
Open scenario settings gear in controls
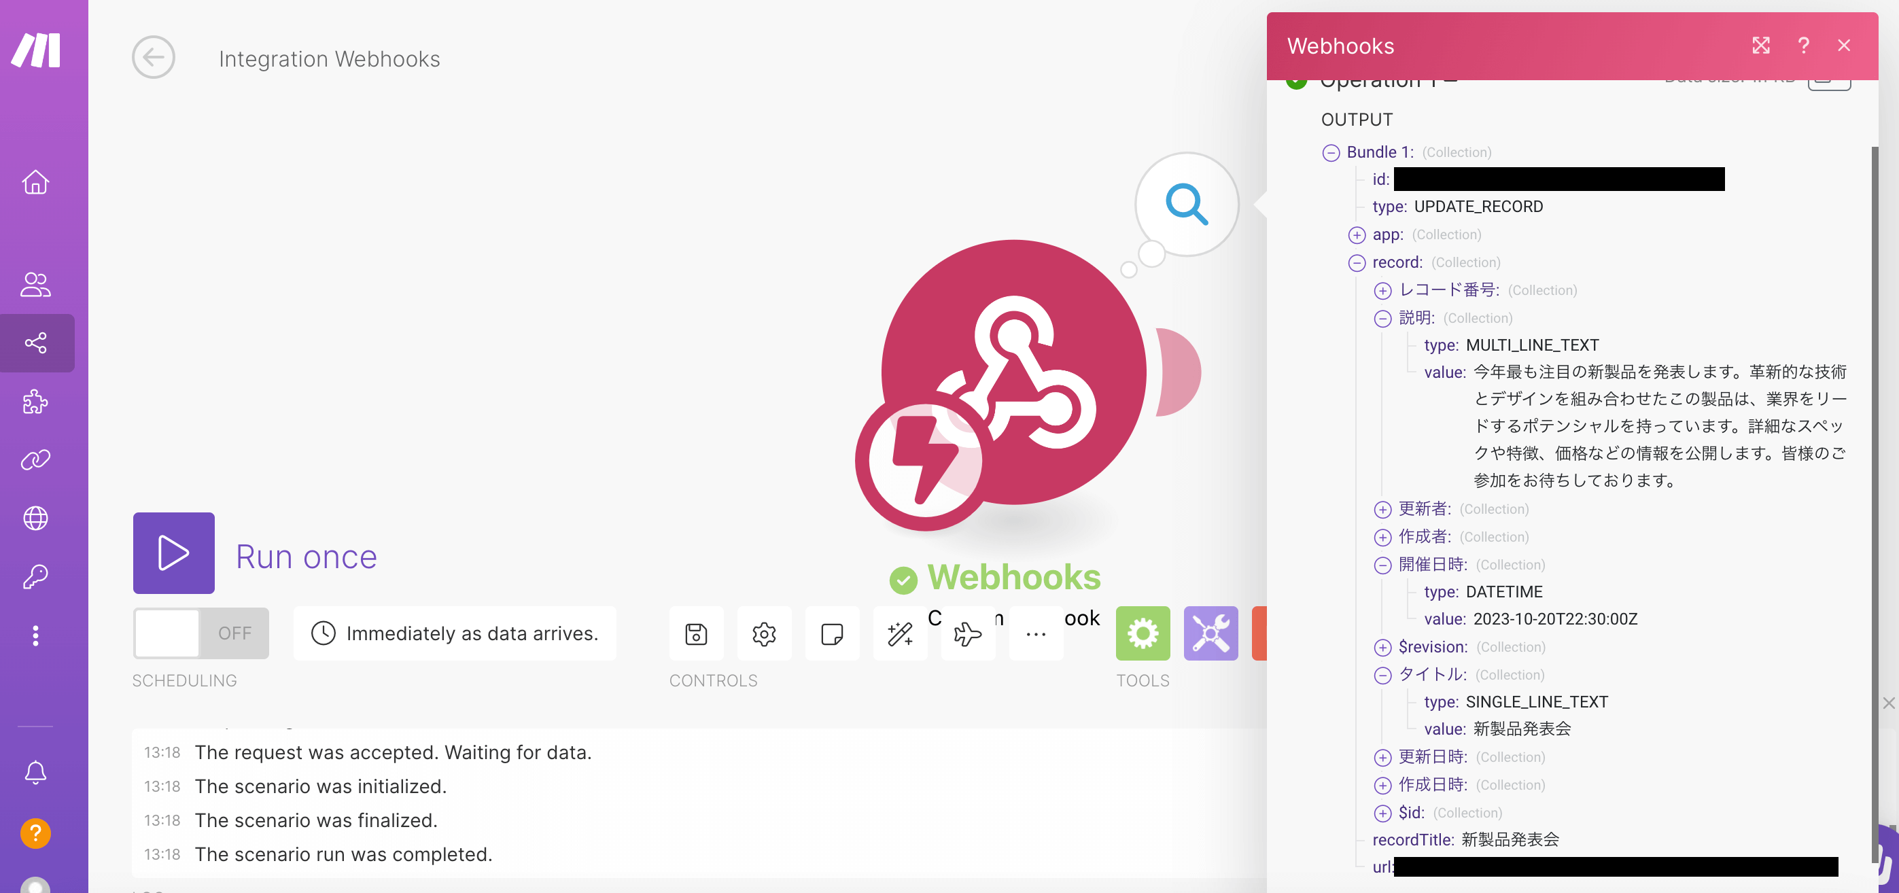[764, 633]
